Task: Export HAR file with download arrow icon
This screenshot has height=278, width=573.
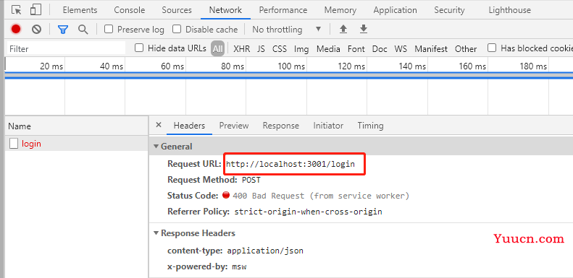Action: (363, 29)
